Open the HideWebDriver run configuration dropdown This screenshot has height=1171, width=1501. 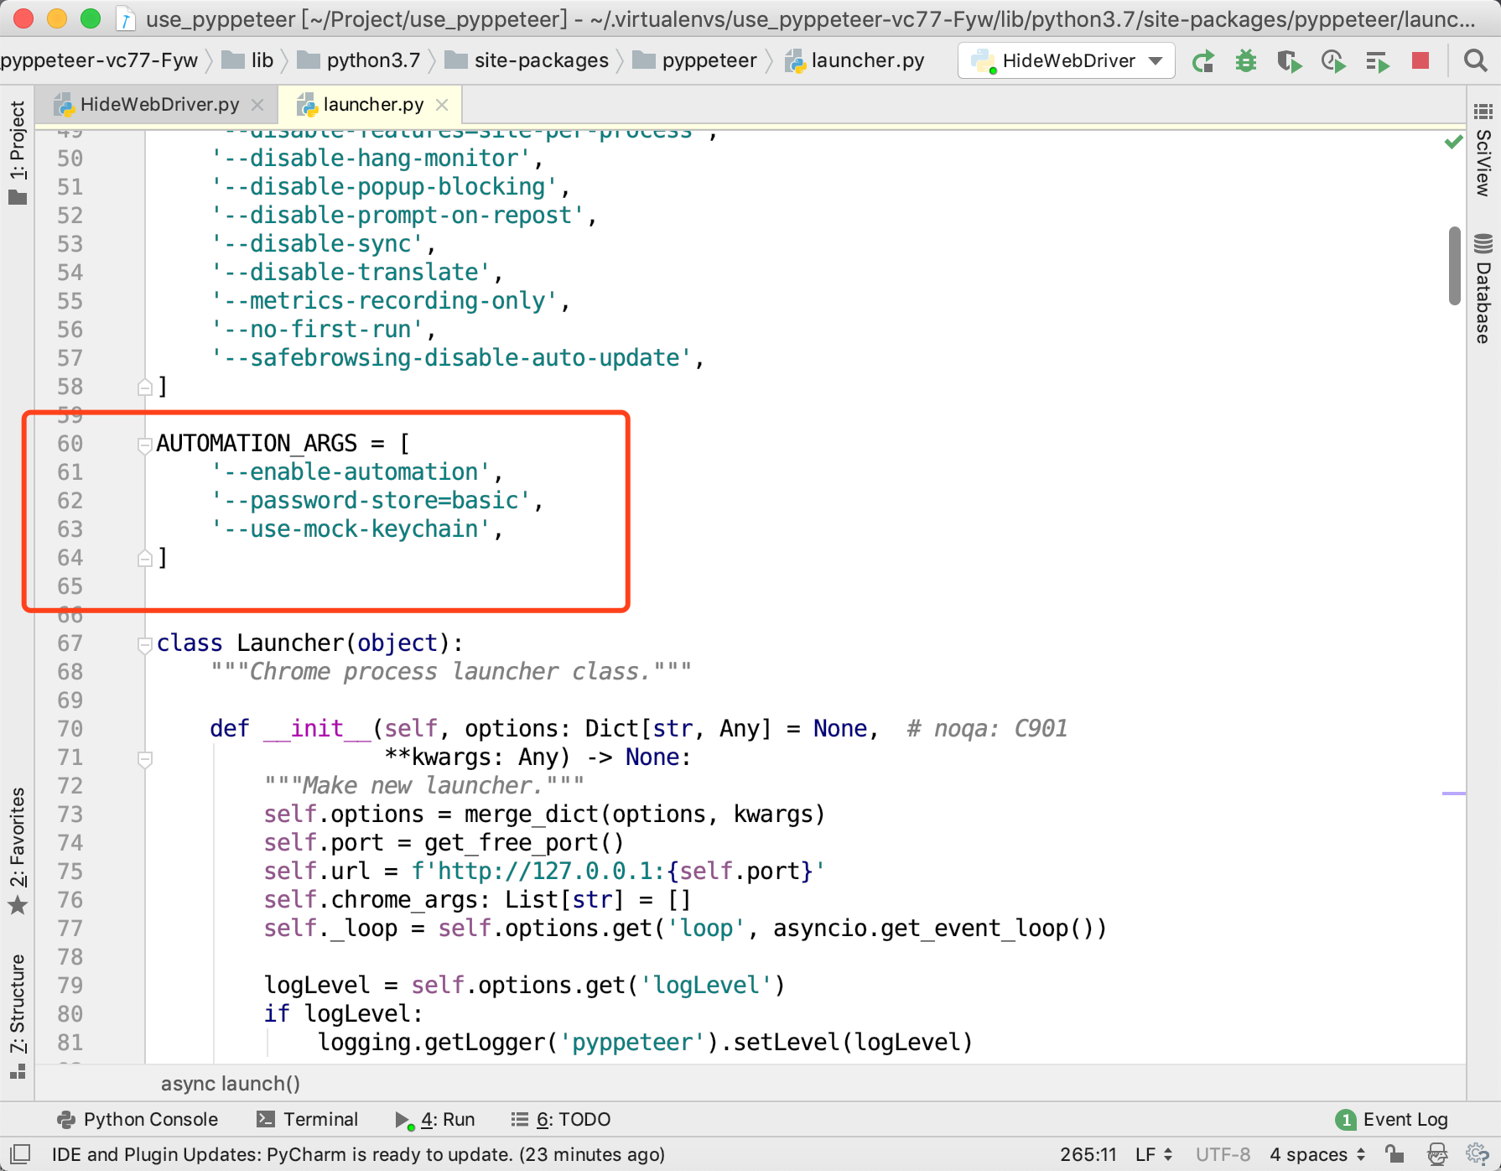pyautogui.click(x=1067, y=60)
